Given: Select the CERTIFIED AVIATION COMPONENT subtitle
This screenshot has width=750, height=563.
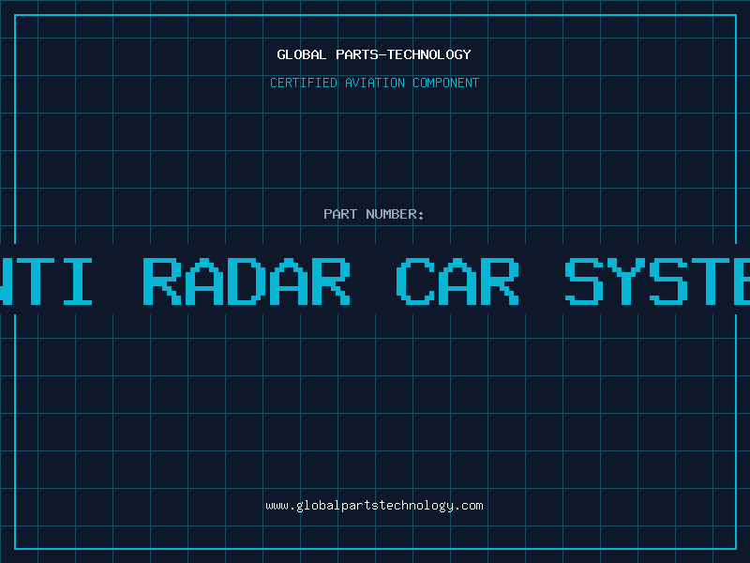Looking at the screenshot, I should [374, 83].
